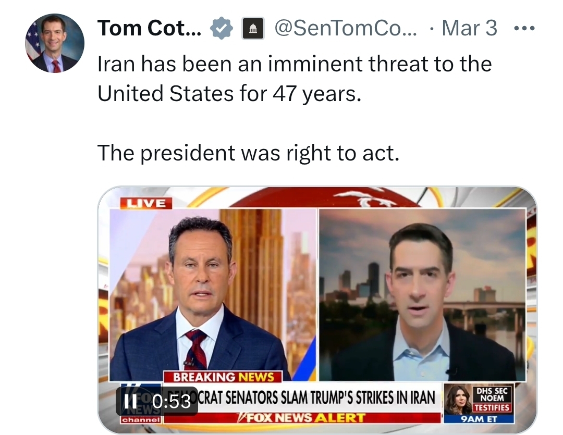
Task: Click the Mar 3 post date
Action: coord(469,28)
